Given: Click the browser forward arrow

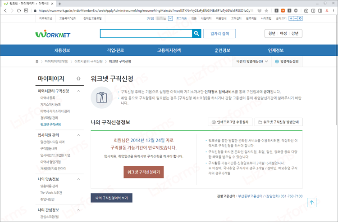Looking at the screenshot, I should 12,10.
